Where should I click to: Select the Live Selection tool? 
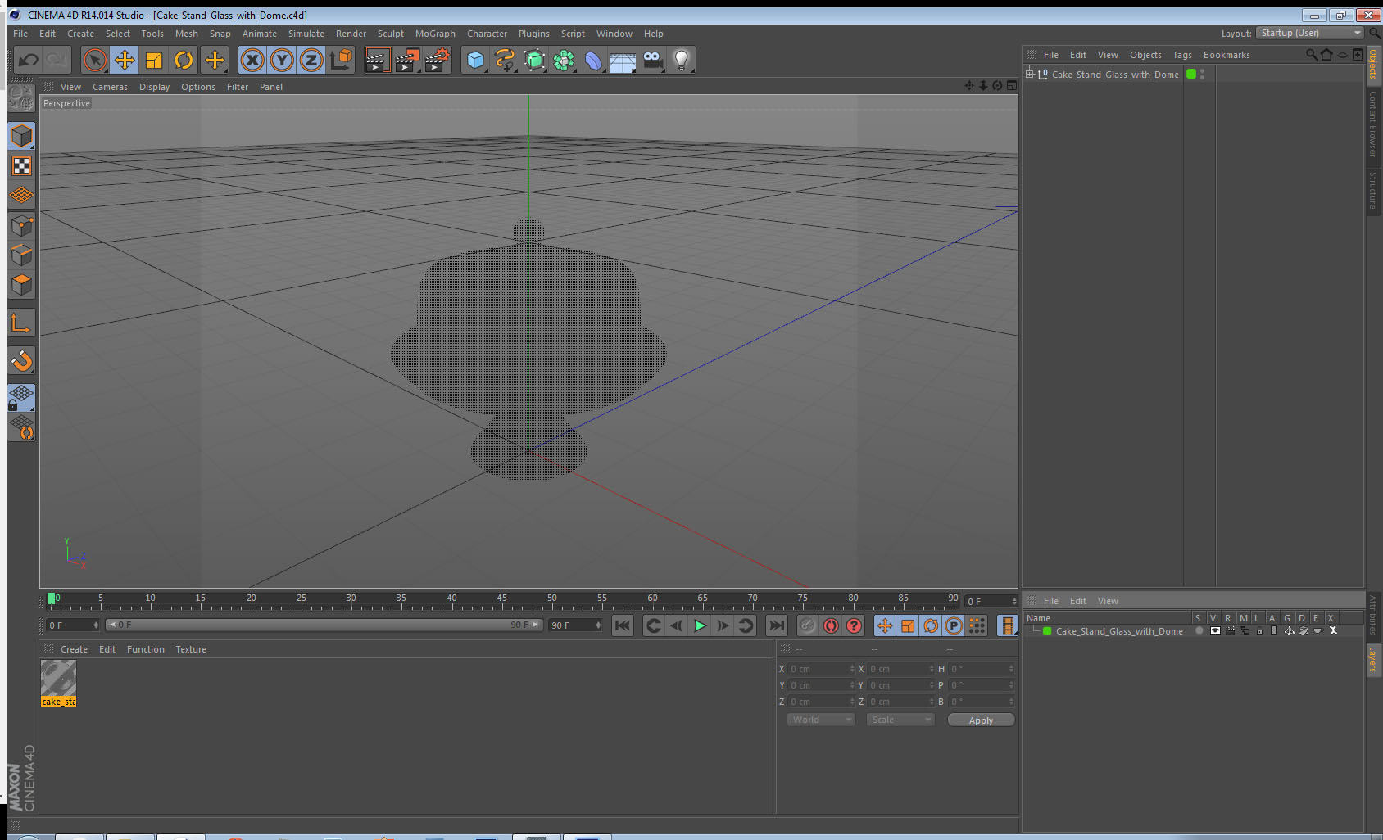(x=95, y=60)
